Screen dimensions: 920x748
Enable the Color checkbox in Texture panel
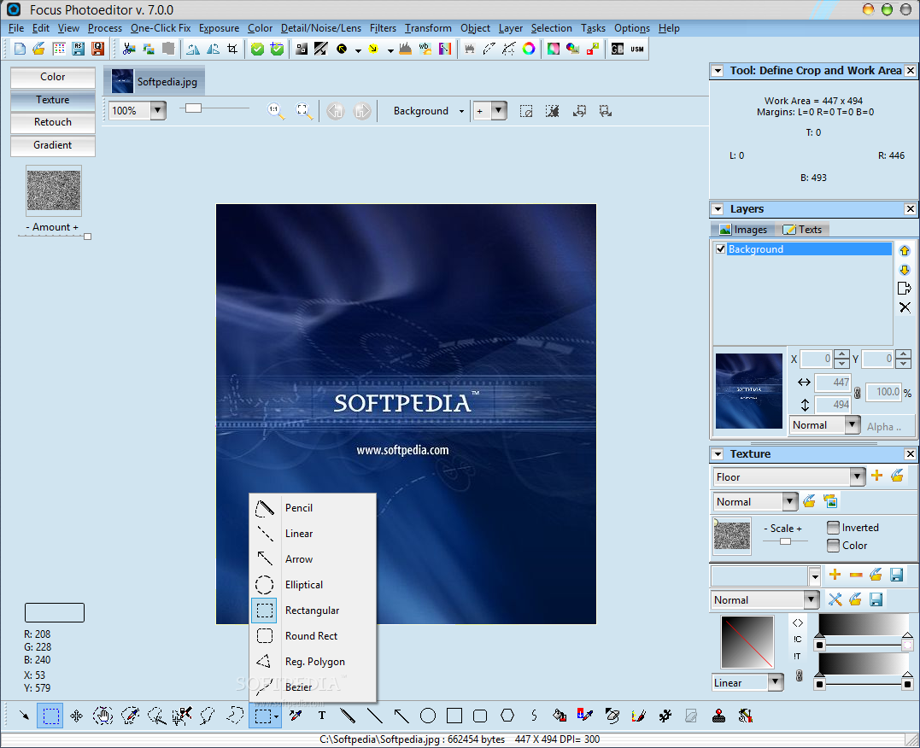833,546
